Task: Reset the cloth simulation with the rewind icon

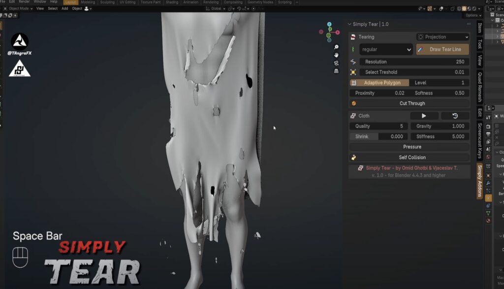Action: (455, 116)
